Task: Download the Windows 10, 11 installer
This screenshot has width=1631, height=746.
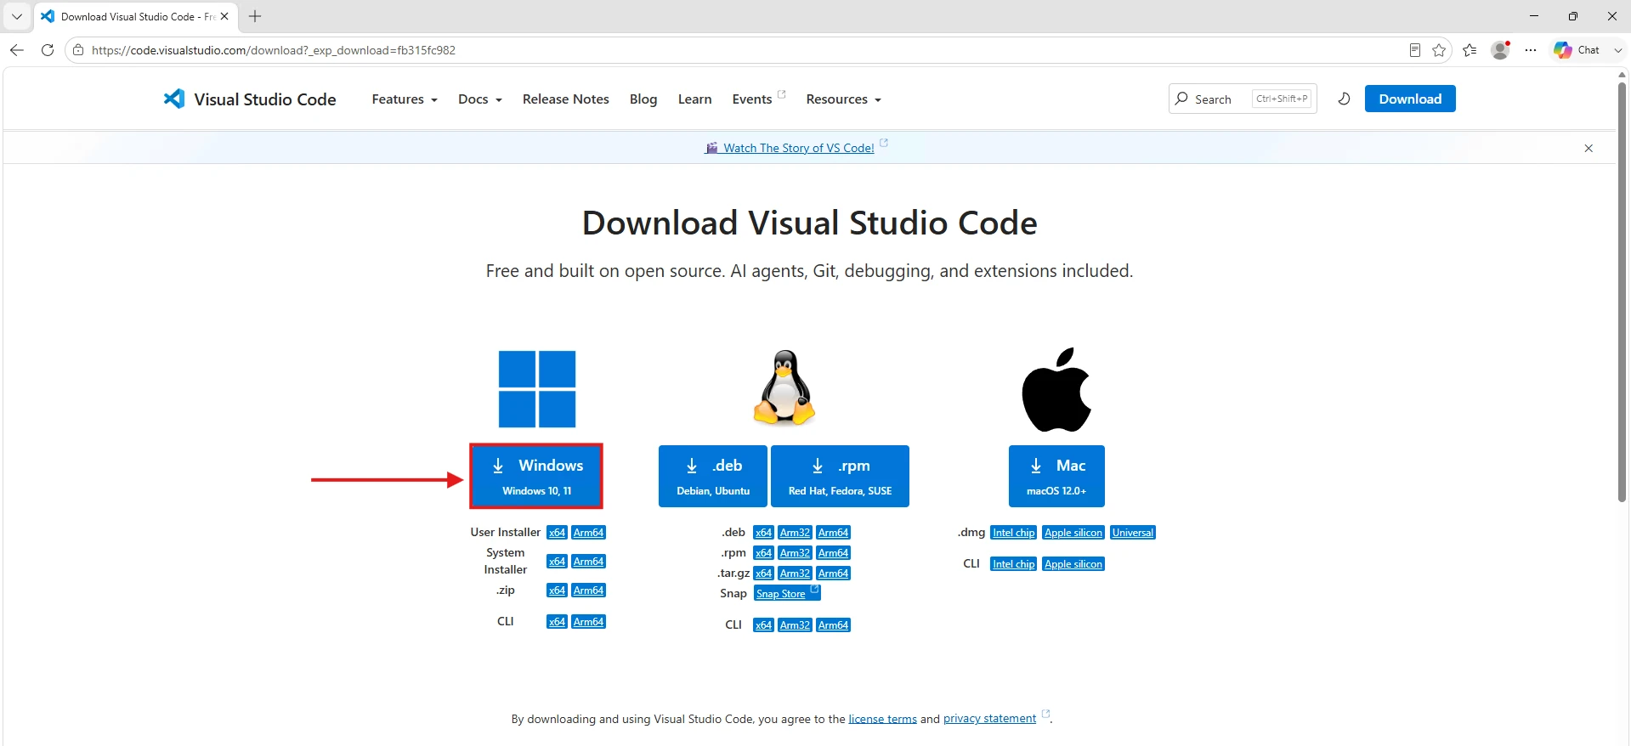Action: (x=536, y=476)
